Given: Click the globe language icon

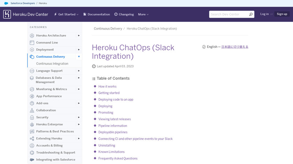Looking at the screenshot, I should 204,47.
